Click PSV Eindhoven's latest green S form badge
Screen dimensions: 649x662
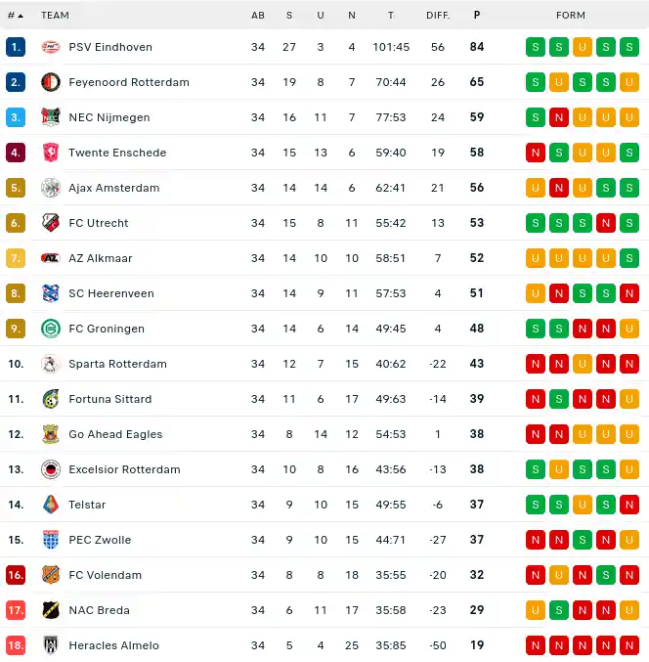tap(629, 47)
